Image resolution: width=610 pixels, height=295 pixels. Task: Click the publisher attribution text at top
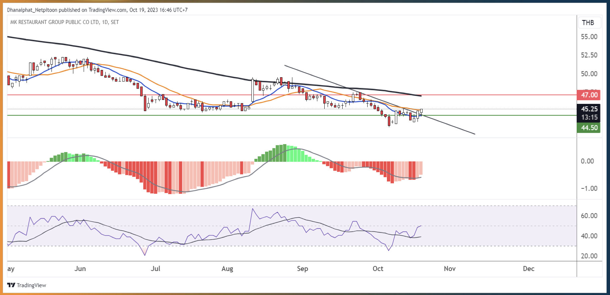click(x=97, y=10)
